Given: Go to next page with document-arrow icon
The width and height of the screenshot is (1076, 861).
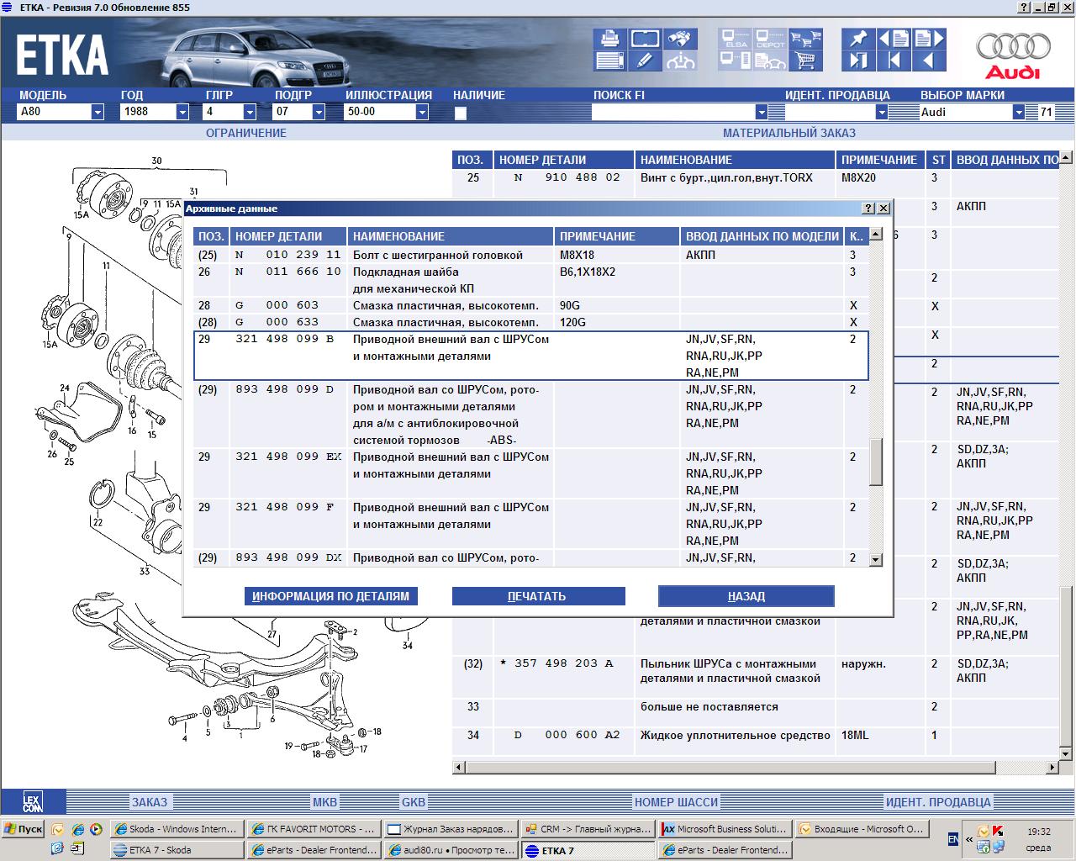Looking at the screenshot, I should (929, 39).
